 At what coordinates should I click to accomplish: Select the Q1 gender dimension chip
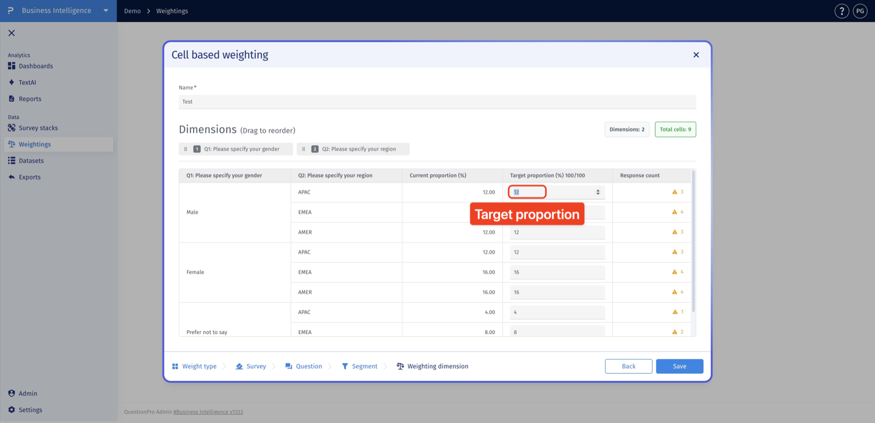click(x=236, y=149)
